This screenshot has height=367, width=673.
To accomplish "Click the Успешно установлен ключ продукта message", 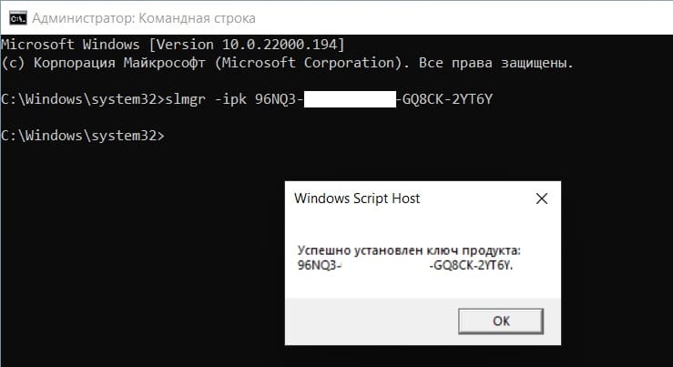I will (409, 250).
